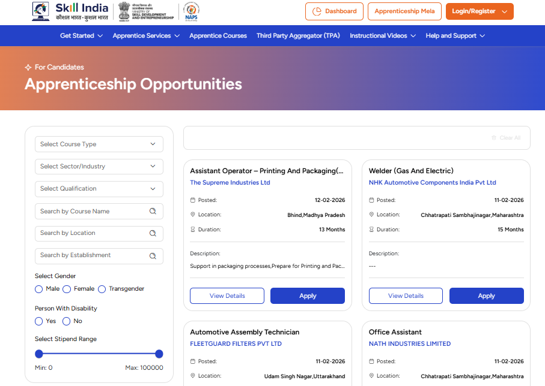Open The Supreme Industries Ltd company link
The height and width of the screenshot is (386, 545).
tap(230, 183)
